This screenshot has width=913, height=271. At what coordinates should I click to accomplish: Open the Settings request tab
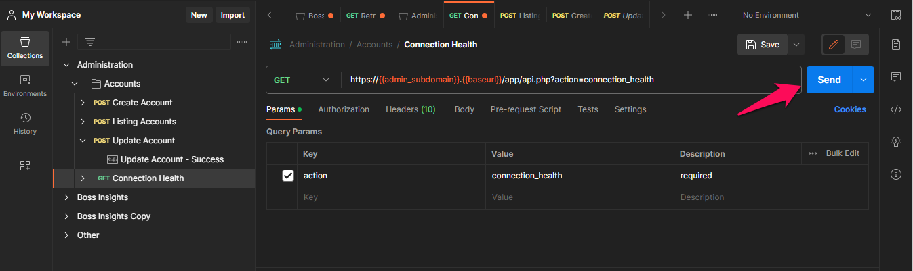pyautogui.click(x=630, y=109)
